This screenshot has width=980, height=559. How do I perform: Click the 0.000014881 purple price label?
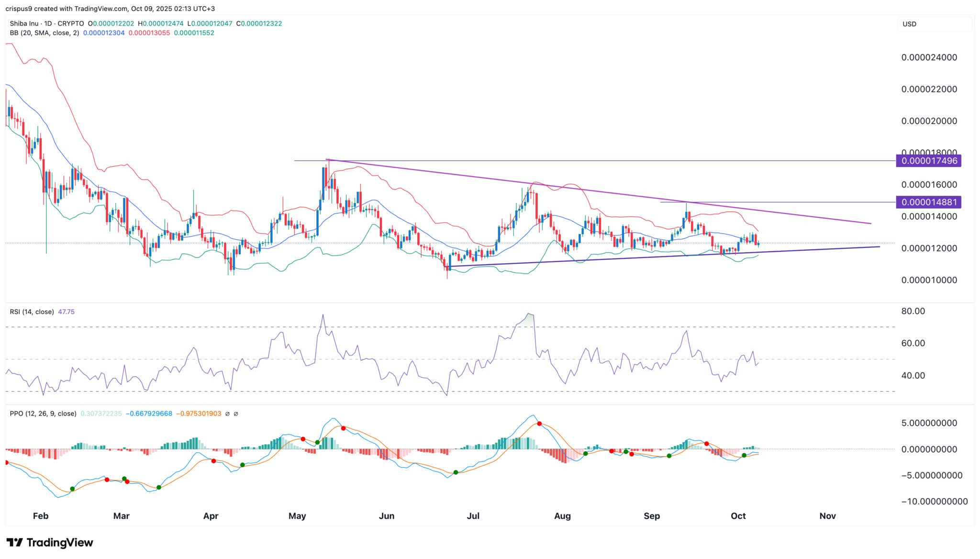[x=929, y=202]
